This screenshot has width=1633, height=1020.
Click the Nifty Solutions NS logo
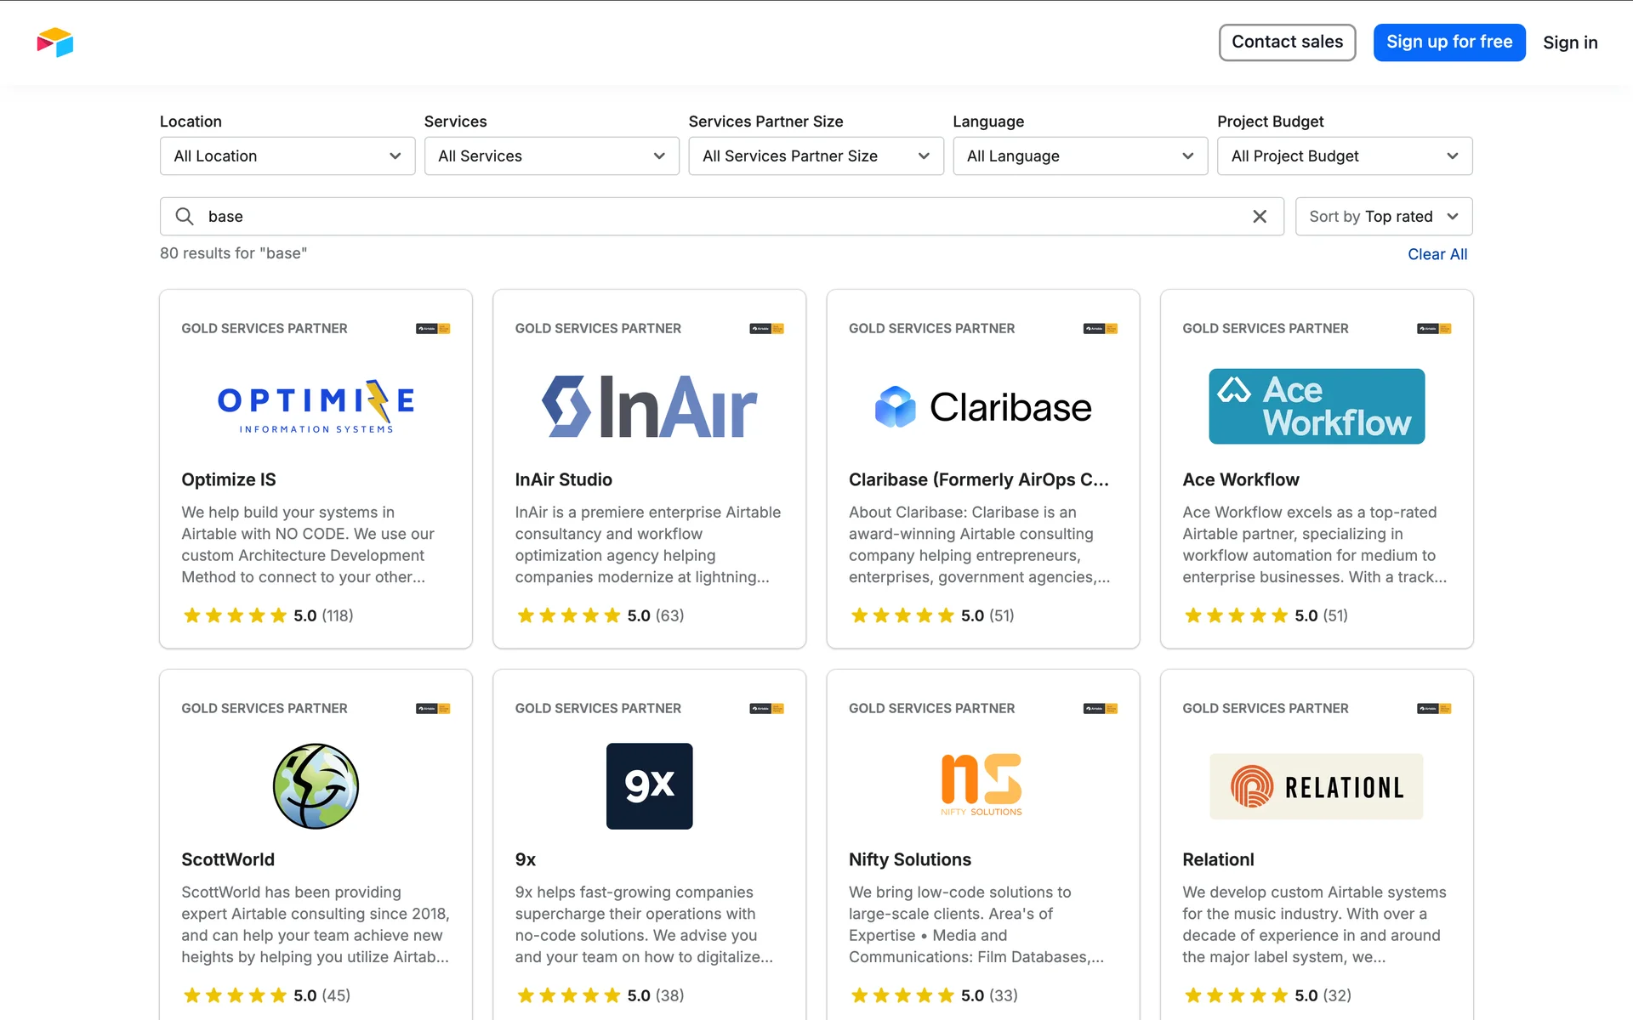982,785
